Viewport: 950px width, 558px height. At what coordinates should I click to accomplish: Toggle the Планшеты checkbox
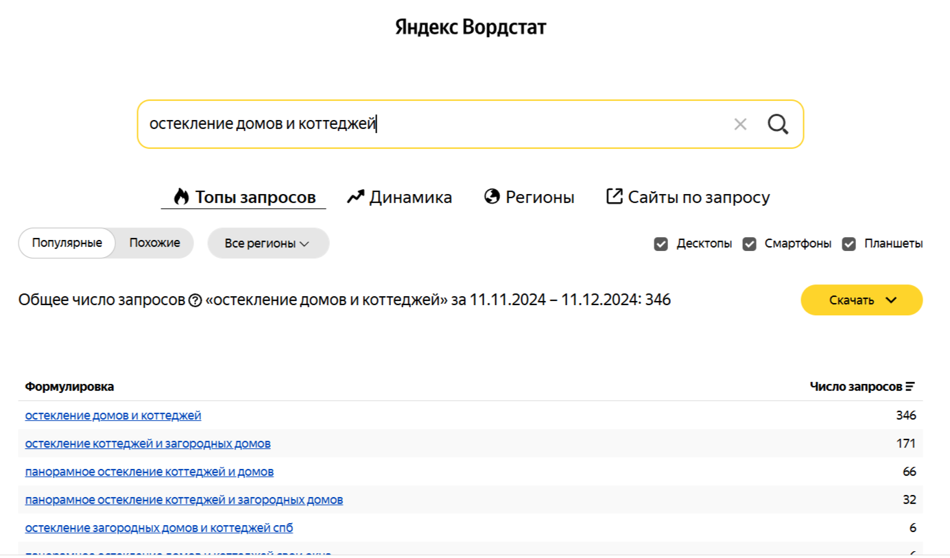(x=849, y=243)
